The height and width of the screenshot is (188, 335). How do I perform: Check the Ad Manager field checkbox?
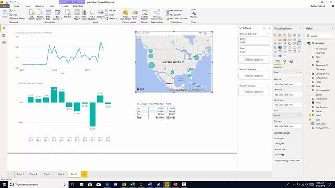pos(310,49)
